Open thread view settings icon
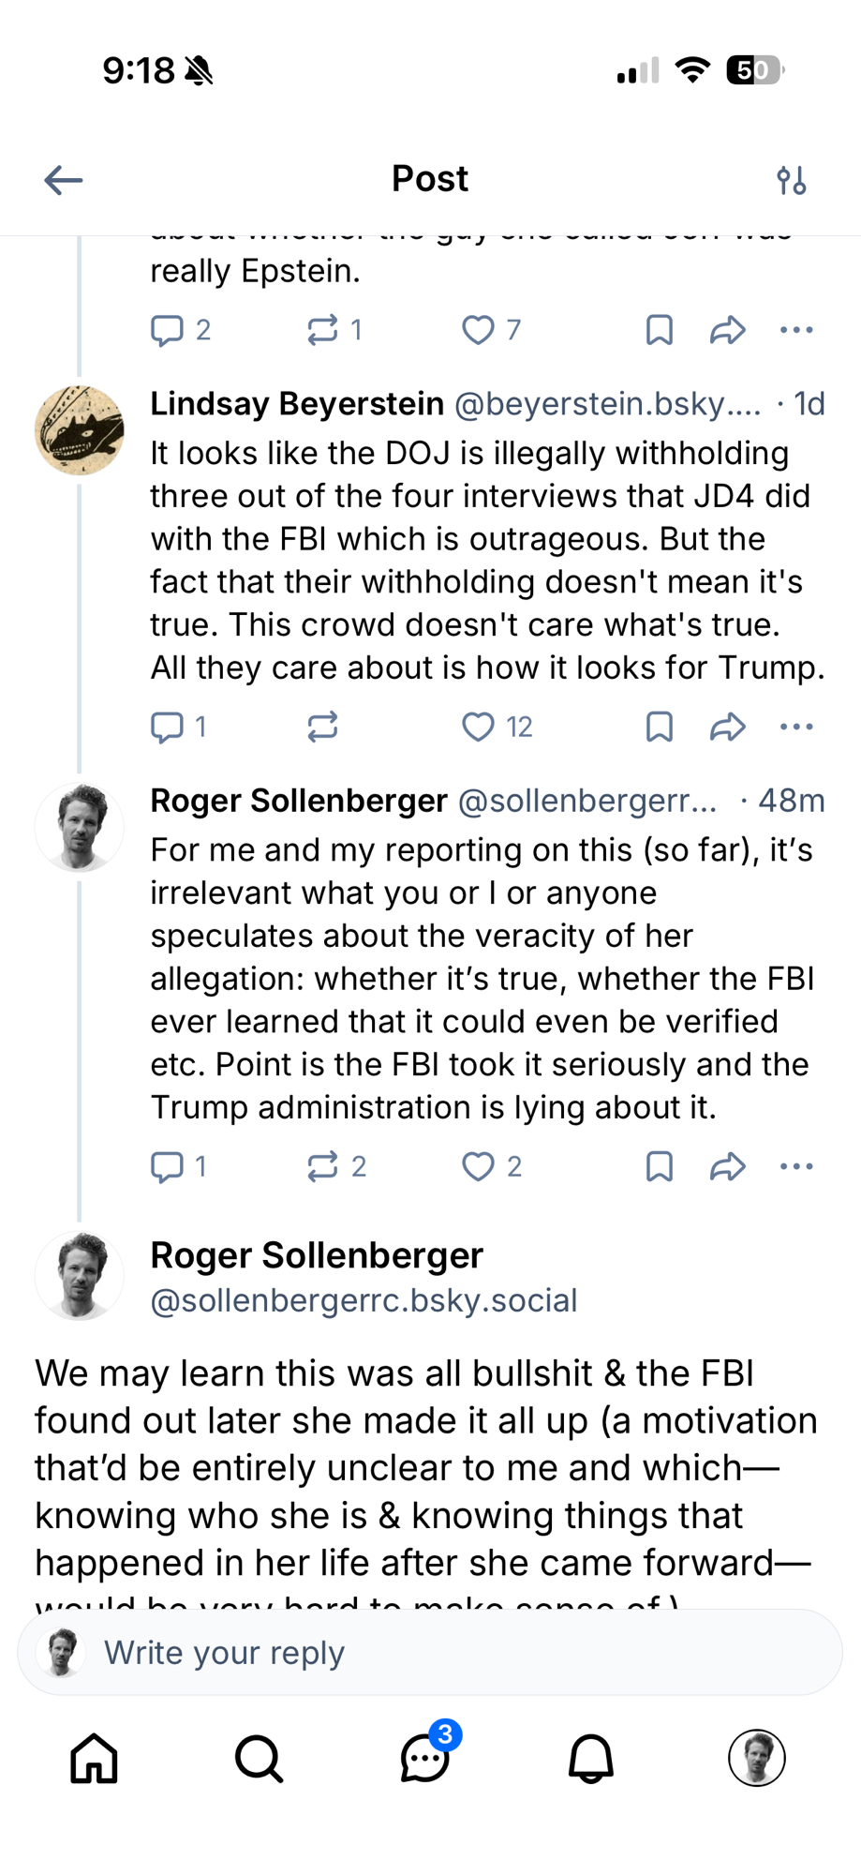The width and height of the screenshot is (861, 1875). pyautogui.click(x=792, y=180)
